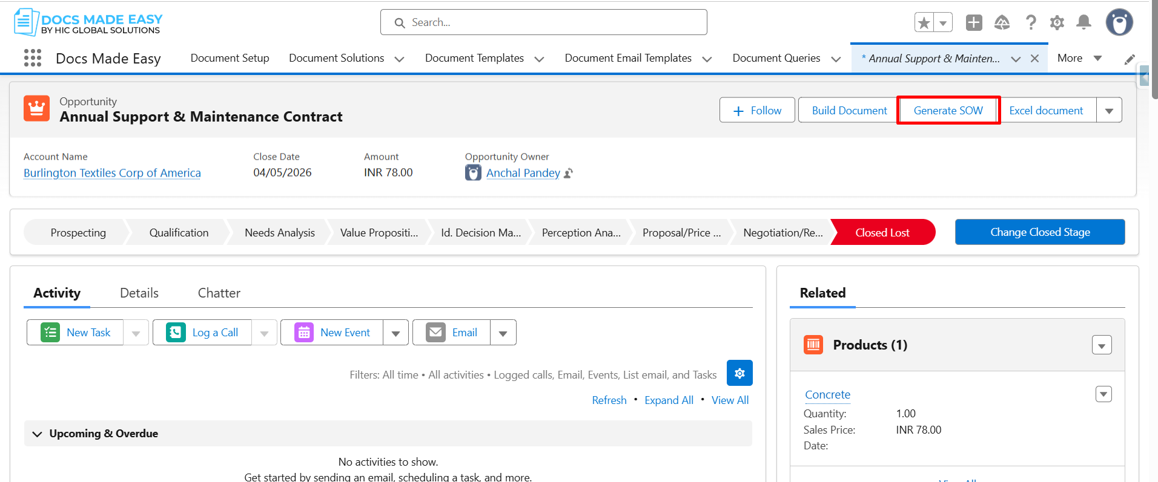Select the Perception Analysis stage
This screenshot has width=1158, height=482.
(581, 233)
